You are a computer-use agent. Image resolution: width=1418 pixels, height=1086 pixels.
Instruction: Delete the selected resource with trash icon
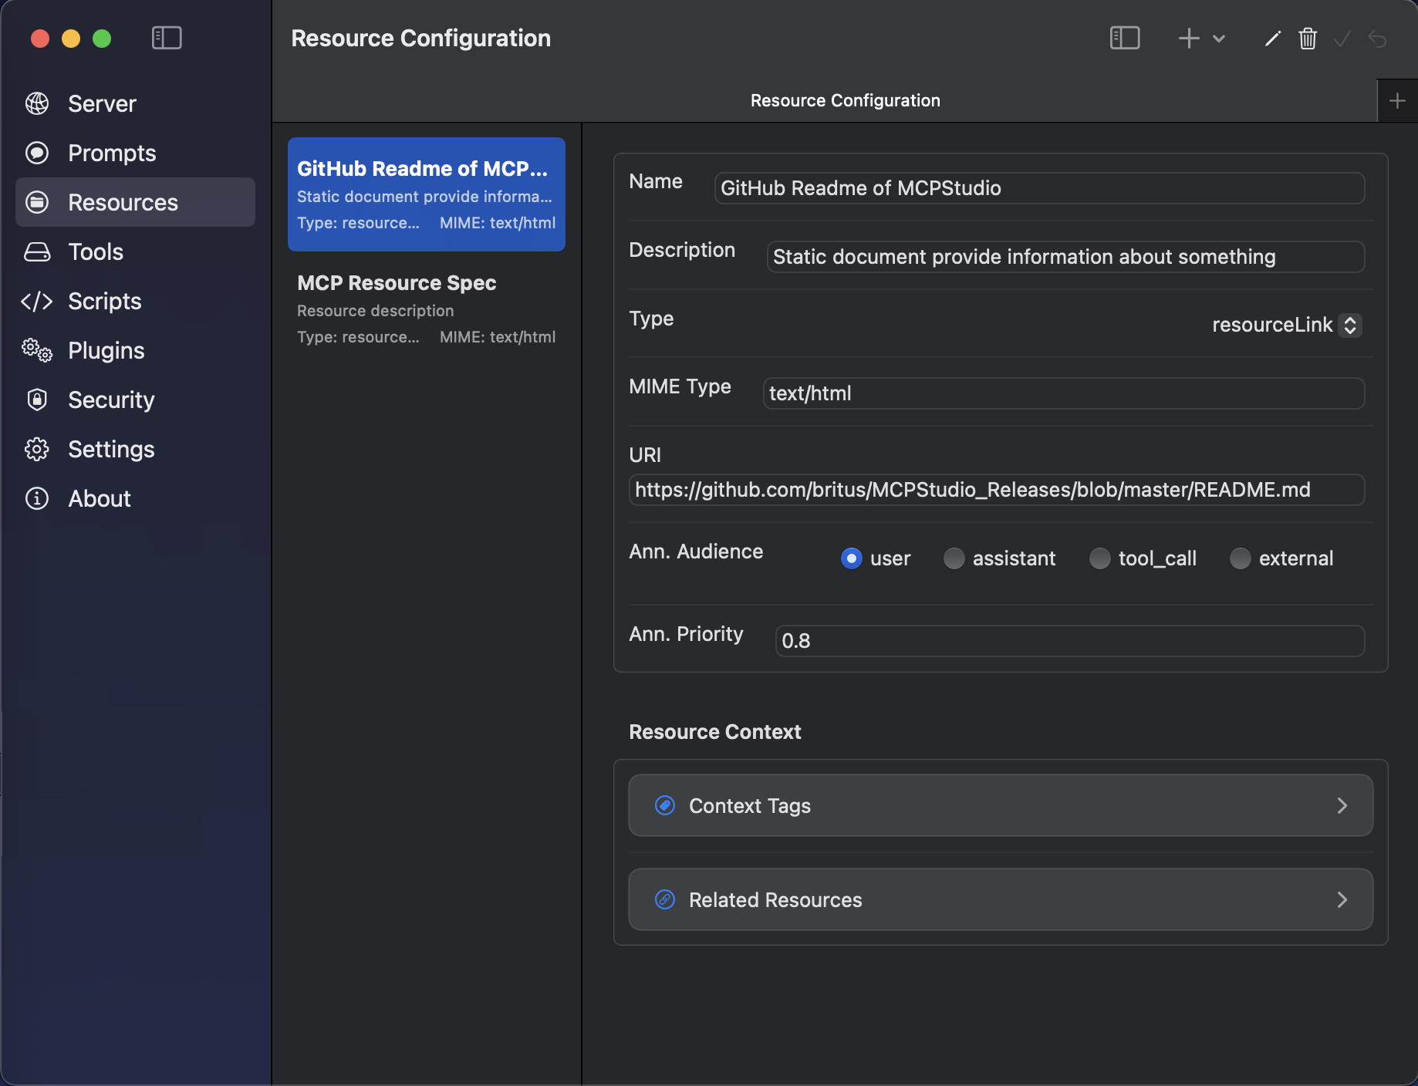1306,38
